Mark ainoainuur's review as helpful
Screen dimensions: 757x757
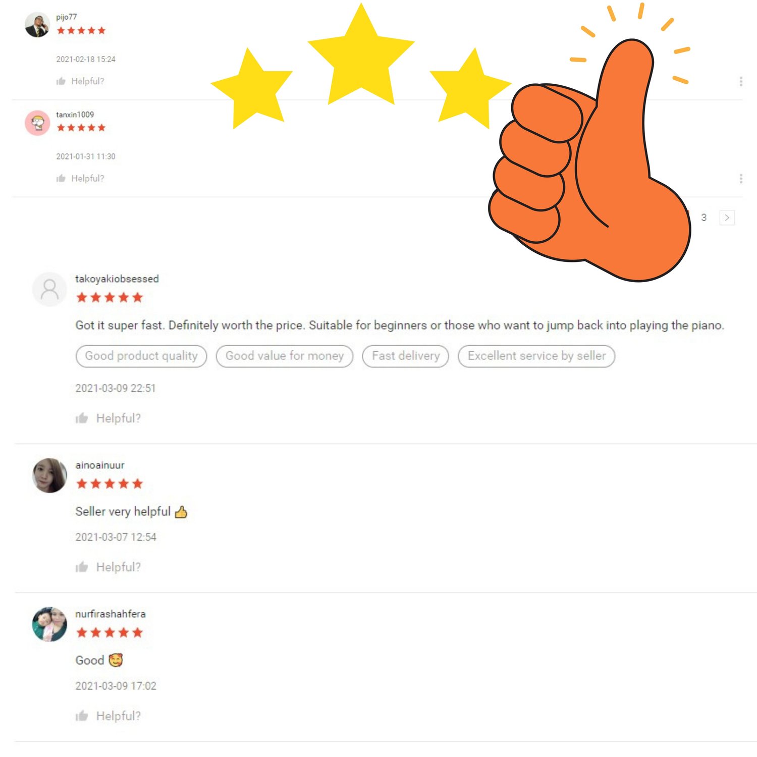click(x=107, y=567)
